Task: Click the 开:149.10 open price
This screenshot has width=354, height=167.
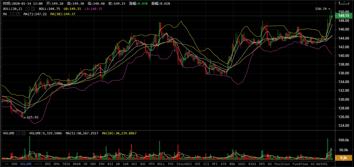Action: [54, 4]
